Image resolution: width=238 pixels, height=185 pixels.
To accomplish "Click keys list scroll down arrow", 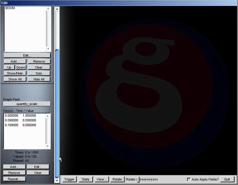I will [48, 146].
